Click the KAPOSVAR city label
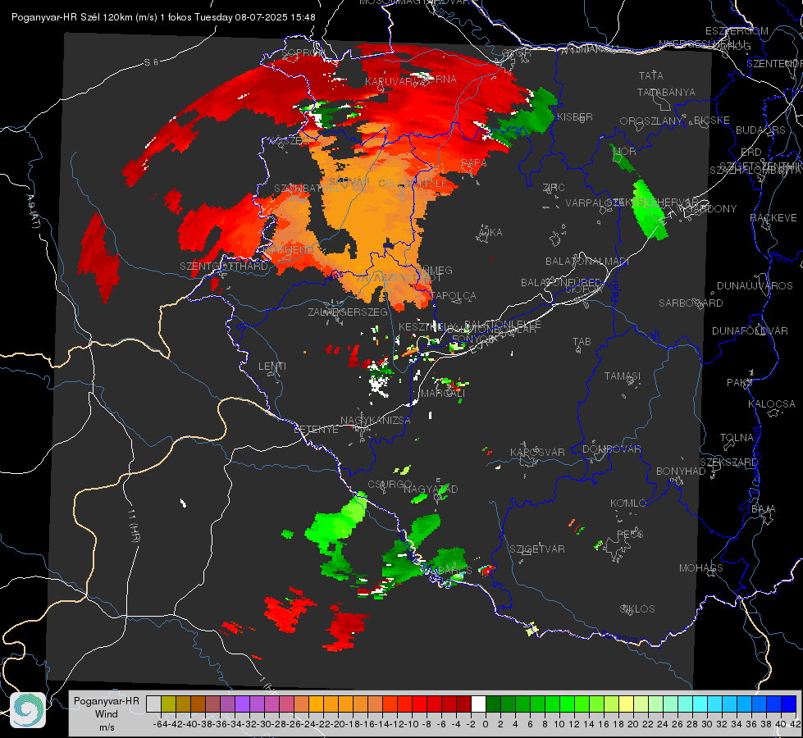The width and height of the screenshot is (803, 738). [537, 452]
